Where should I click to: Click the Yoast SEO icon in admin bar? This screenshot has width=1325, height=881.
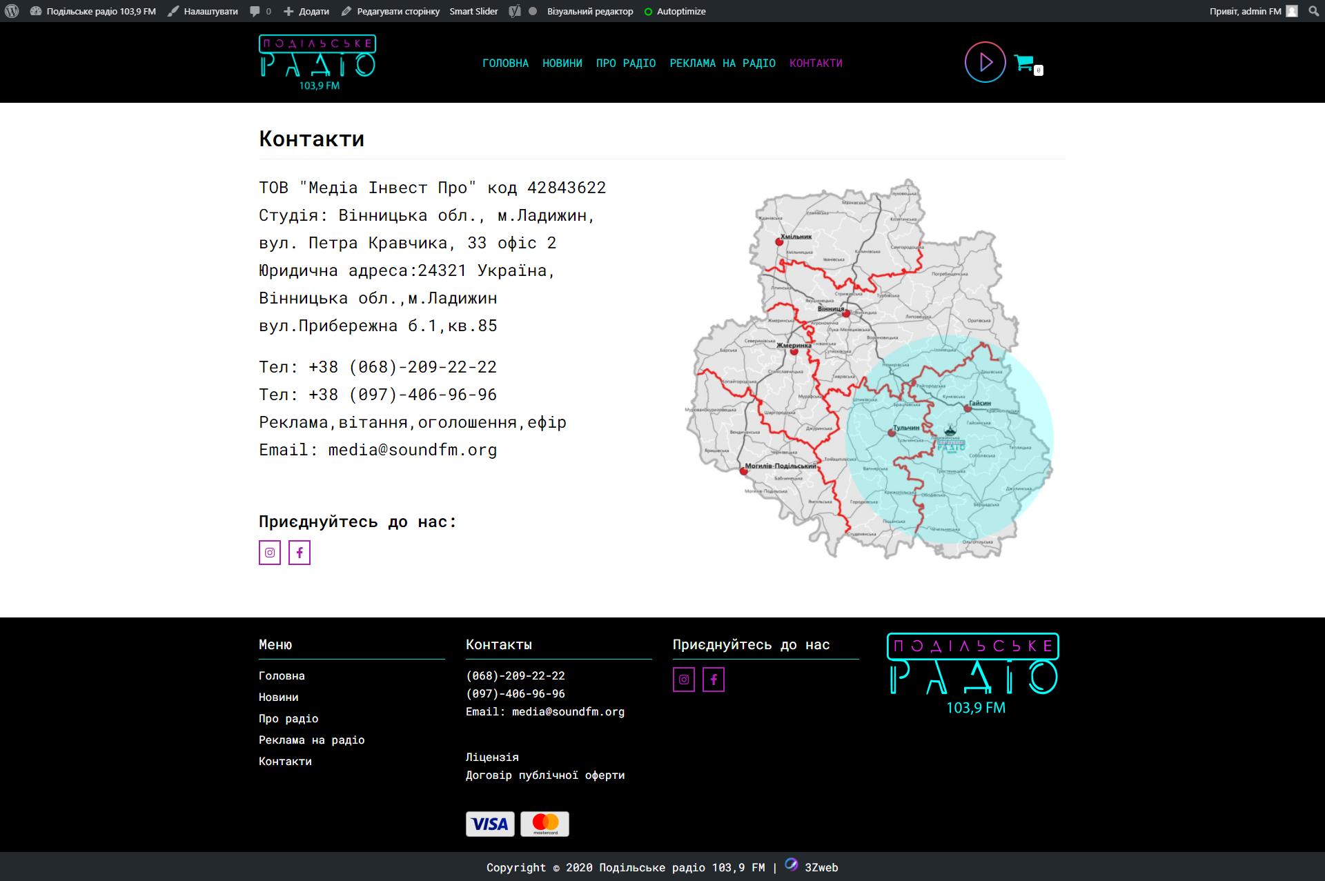515,11
